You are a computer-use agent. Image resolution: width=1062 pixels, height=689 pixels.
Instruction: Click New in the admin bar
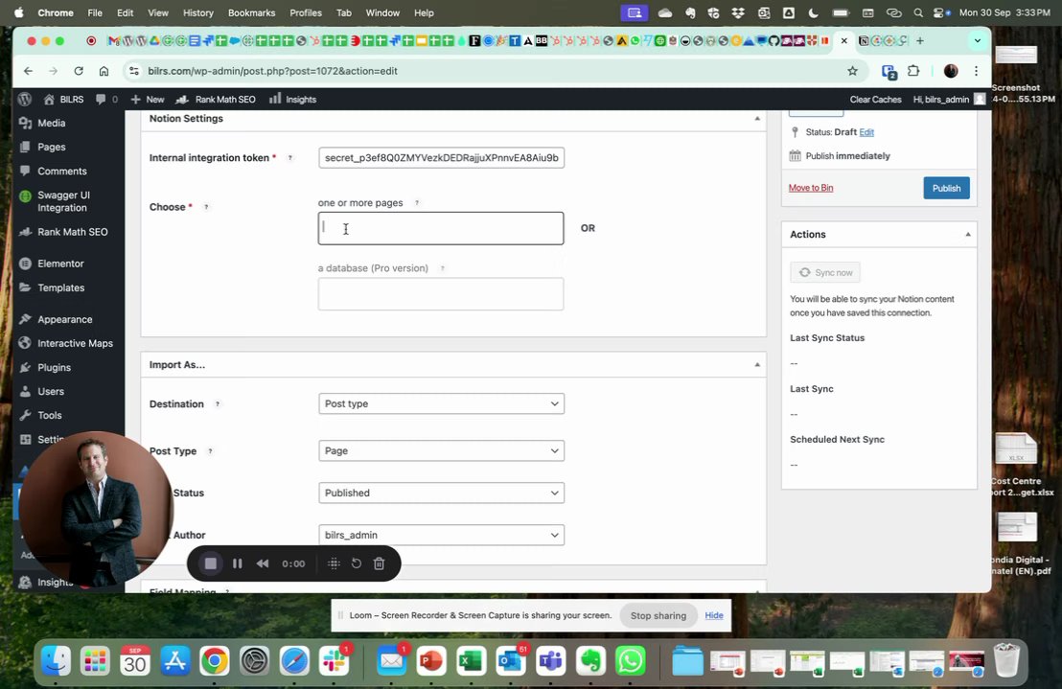click(x=147, y=100)
